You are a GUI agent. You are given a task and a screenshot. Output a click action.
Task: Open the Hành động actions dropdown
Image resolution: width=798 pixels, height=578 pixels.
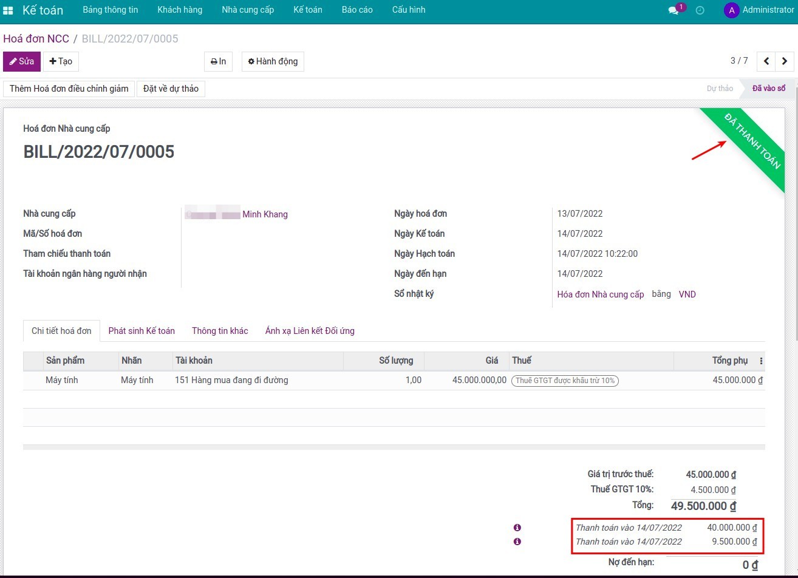pos(273,61)
